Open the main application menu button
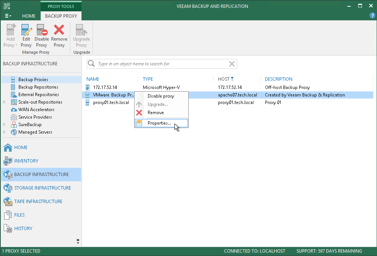 pos(8,16)
